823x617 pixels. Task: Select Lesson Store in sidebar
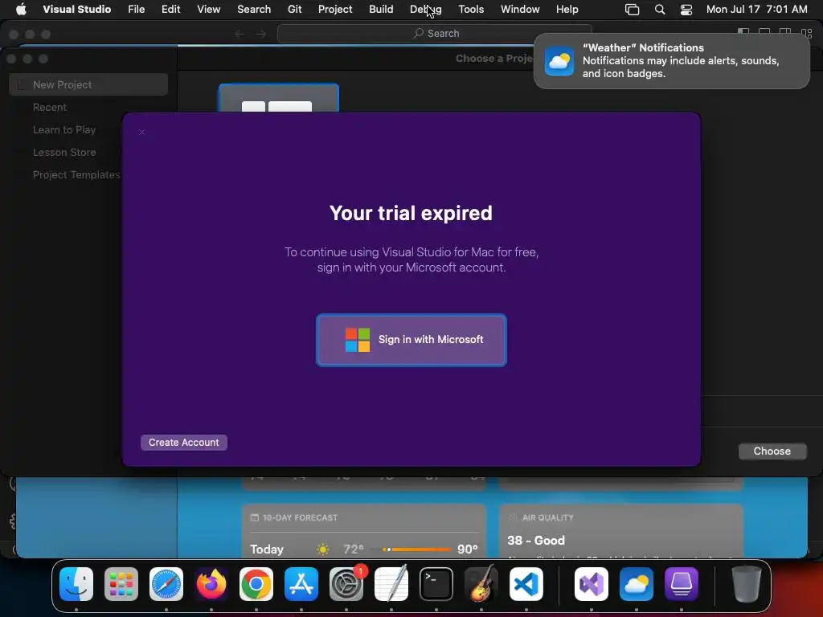[x=64, y=152]
